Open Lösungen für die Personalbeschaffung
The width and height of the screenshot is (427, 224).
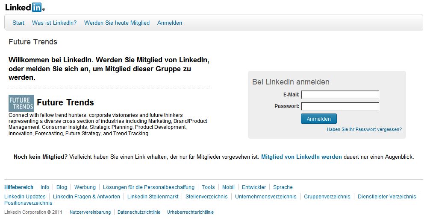tap(149, 187)
